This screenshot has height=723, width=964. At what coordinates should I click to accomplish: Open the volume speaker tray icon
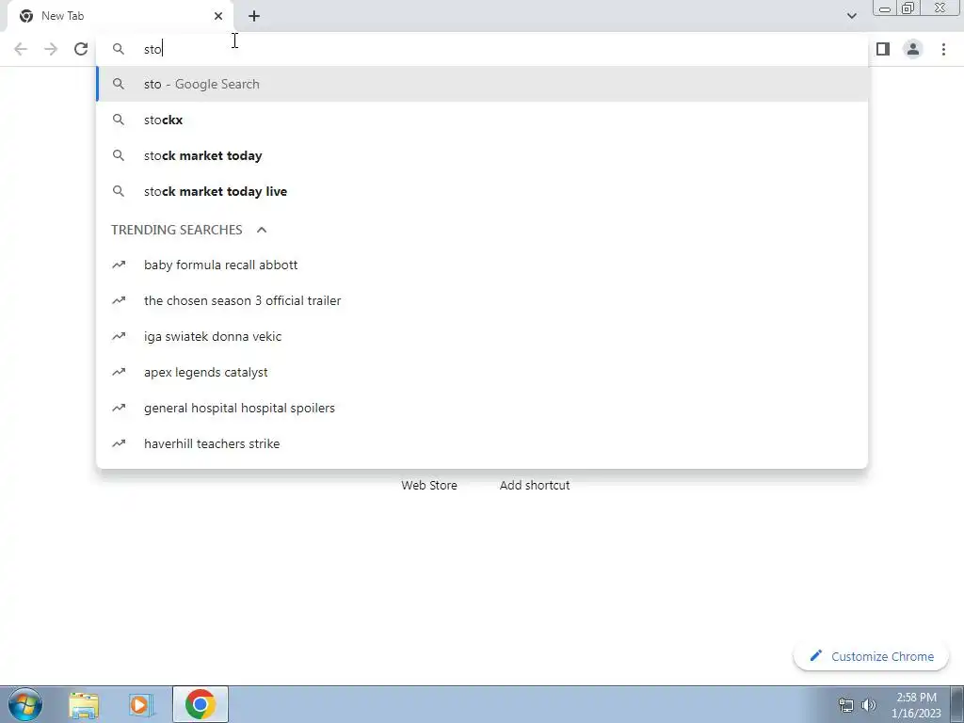tap(869, 705)
